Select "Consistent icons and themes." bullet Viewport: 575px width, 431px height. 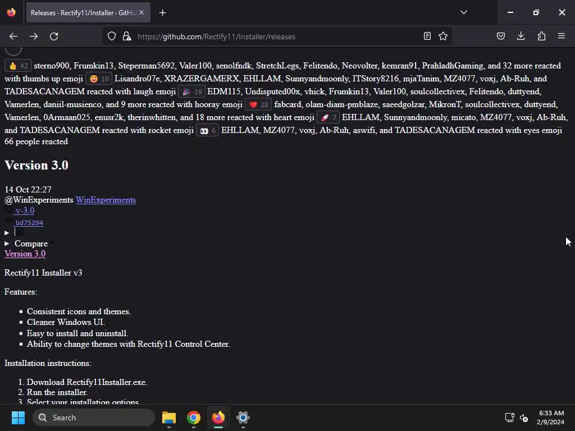[x=79, y=311]
